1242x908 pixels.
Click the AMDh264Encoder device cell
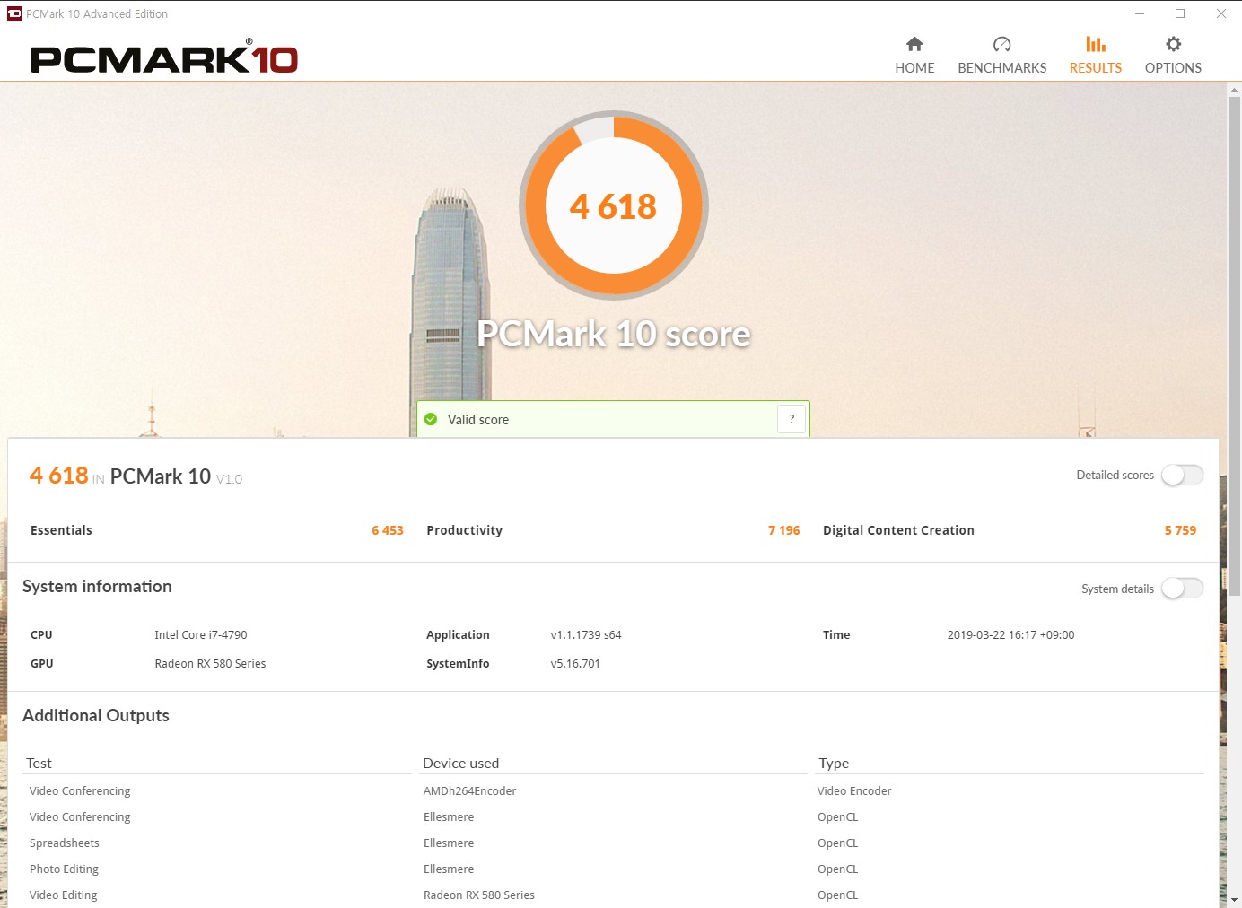click(469, 790)
